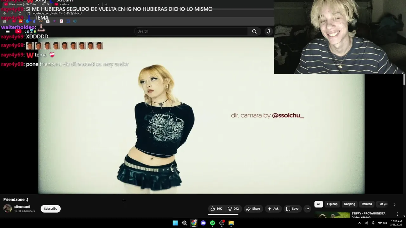Start voice search with microphone icon
The image size is (406, 228).
269,31
